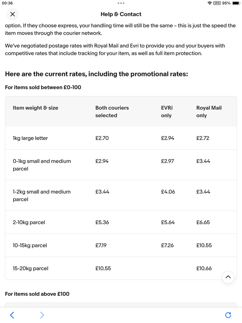242x323 pixels.
Task: Tap the VPN status badge
Action: (x=217, y=3)
